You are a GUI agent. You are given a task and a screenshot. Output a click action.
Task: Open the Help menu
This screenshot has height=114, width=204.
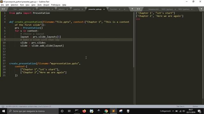pyautogui.click(x=64, y=5)
